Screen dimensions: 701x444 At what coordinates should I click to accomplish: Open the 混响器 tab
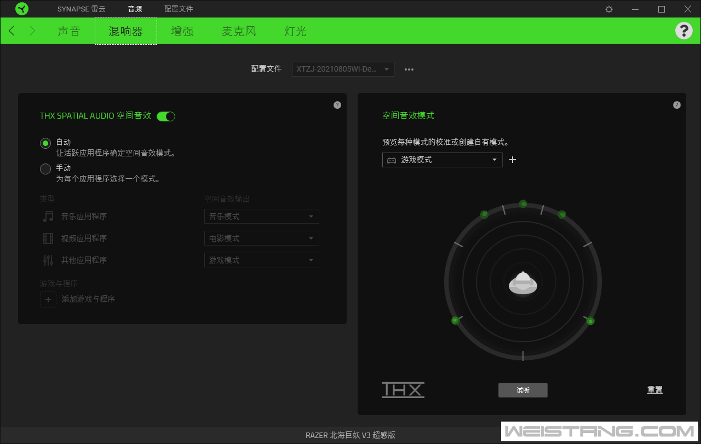point(126,31)
